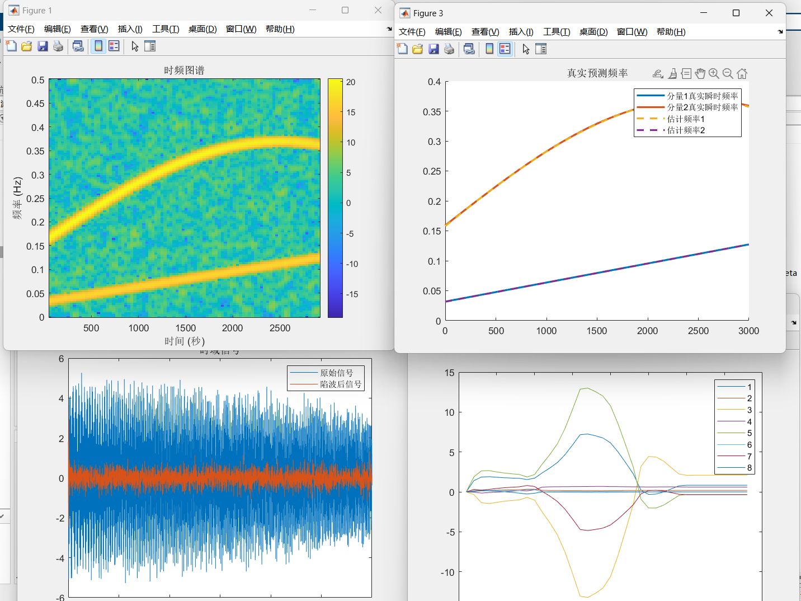The image size is (801, 601).
Task: Click Save icon in Figure 3 toolbar
Action: point(434,49)
